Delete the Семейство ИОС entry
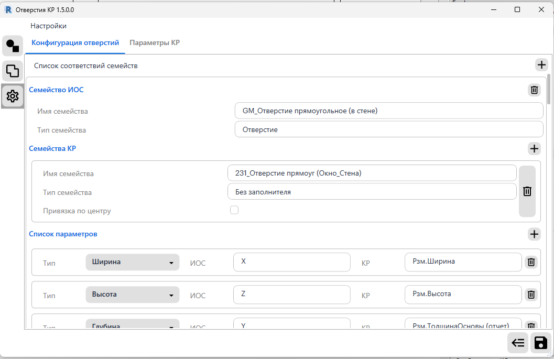 534,90
